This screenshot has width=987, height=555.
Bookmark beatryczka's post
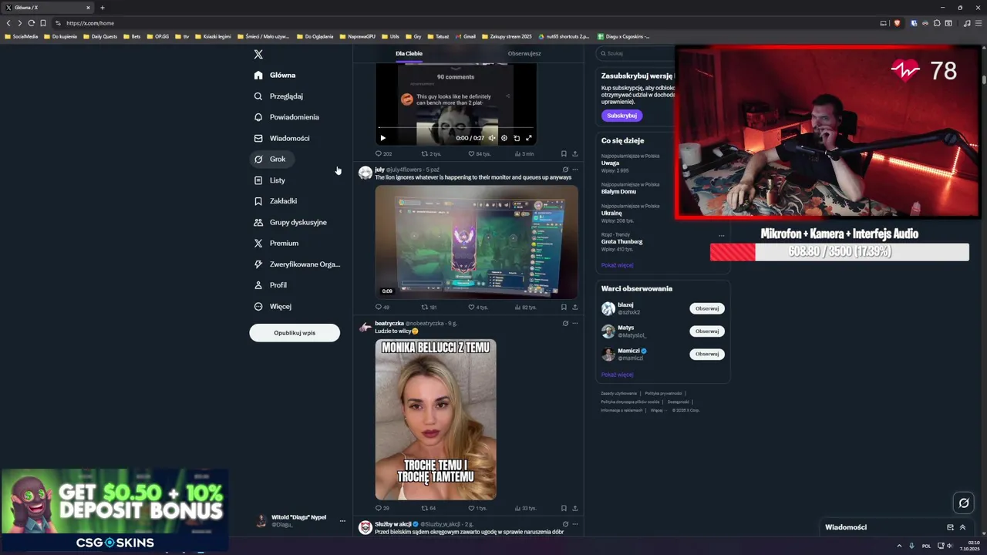point(564,508)
